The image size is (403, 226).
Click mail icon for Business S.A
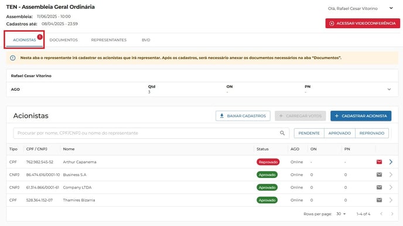[x=379, y=174]
